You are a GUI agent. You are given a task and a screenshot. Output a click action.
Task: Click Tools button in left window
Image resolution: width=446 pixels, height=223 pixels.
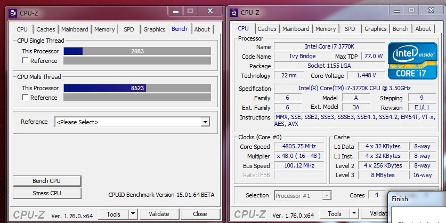(x=113, y=214)
